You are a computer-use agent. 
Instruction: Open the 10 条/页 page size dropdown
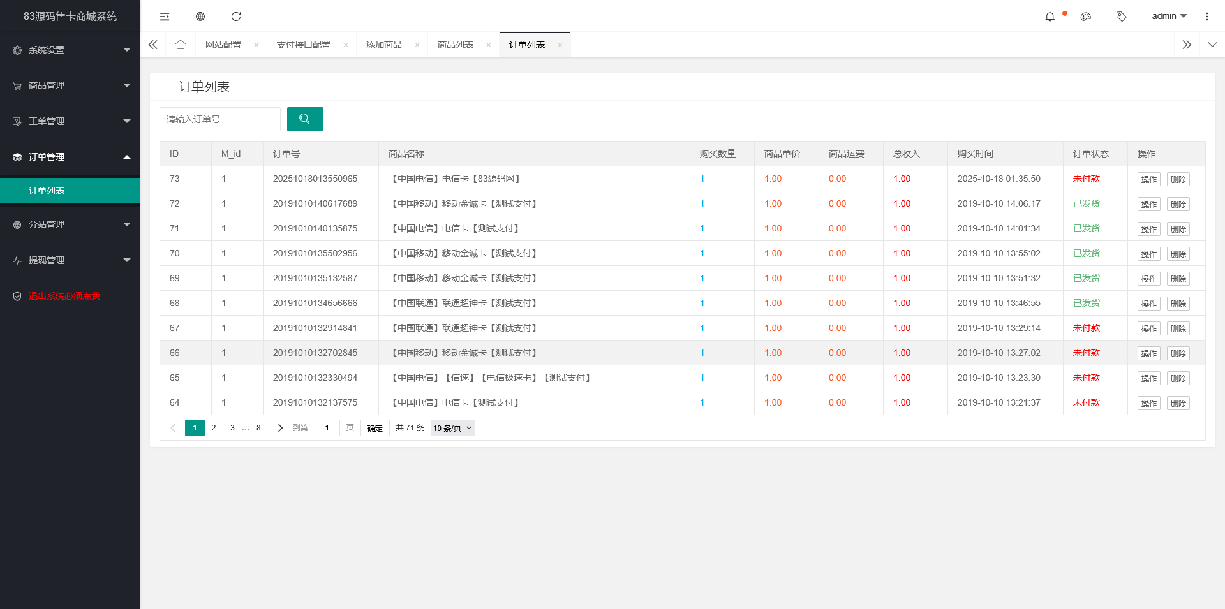coord(453,428)
